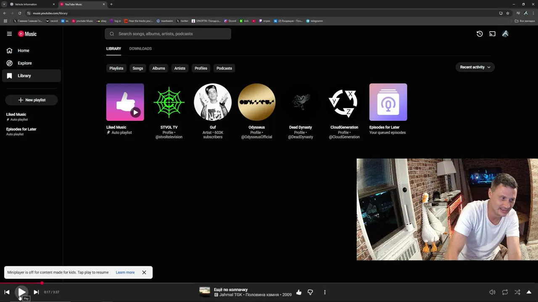Open the Guf artist thumbnail
This screenshot has height=302, width=538.
213,102
